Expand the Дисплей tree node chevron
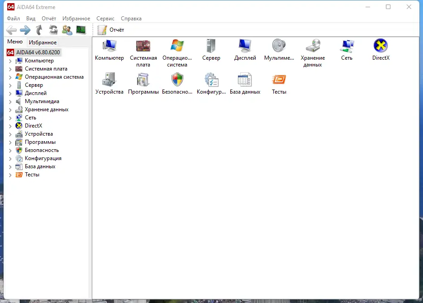 tap(10, 94)
